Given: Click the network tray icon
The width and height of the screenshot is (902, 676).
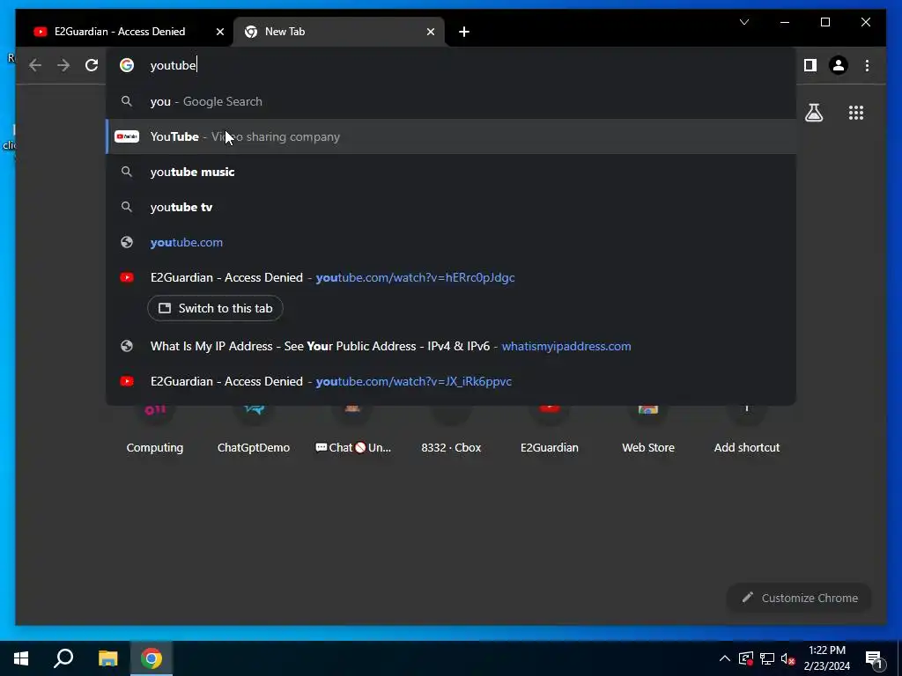Looking at the screenshot, I should click(767, 658).
